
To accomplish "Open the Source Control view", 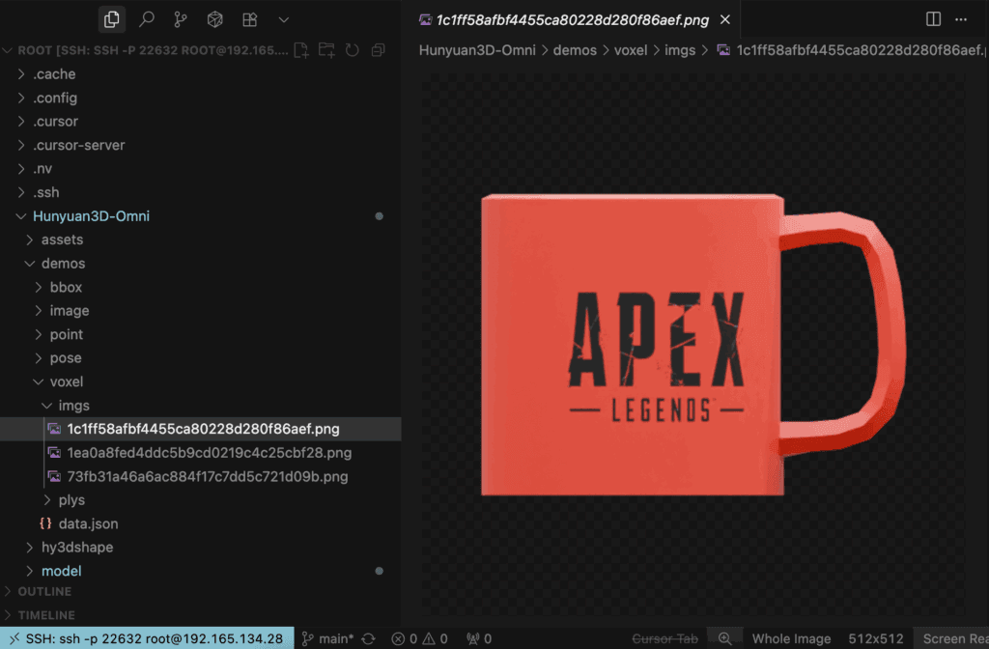I will 181,19.
